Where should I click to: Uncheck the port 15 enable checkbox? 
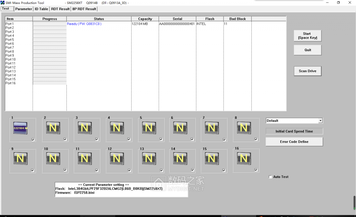pos(224,170)
